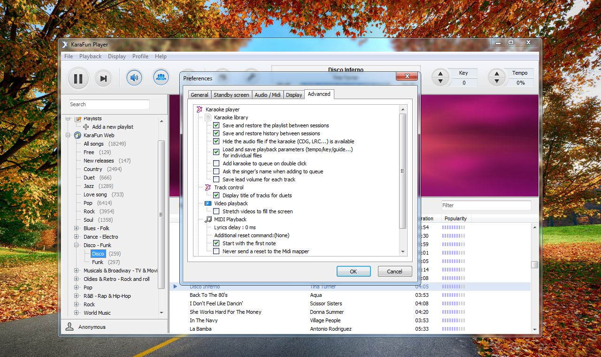601x357 pixels.
Task: Click the plus icon for Add a new playlist
Action: pyautogui.click(x=86, y=127)
